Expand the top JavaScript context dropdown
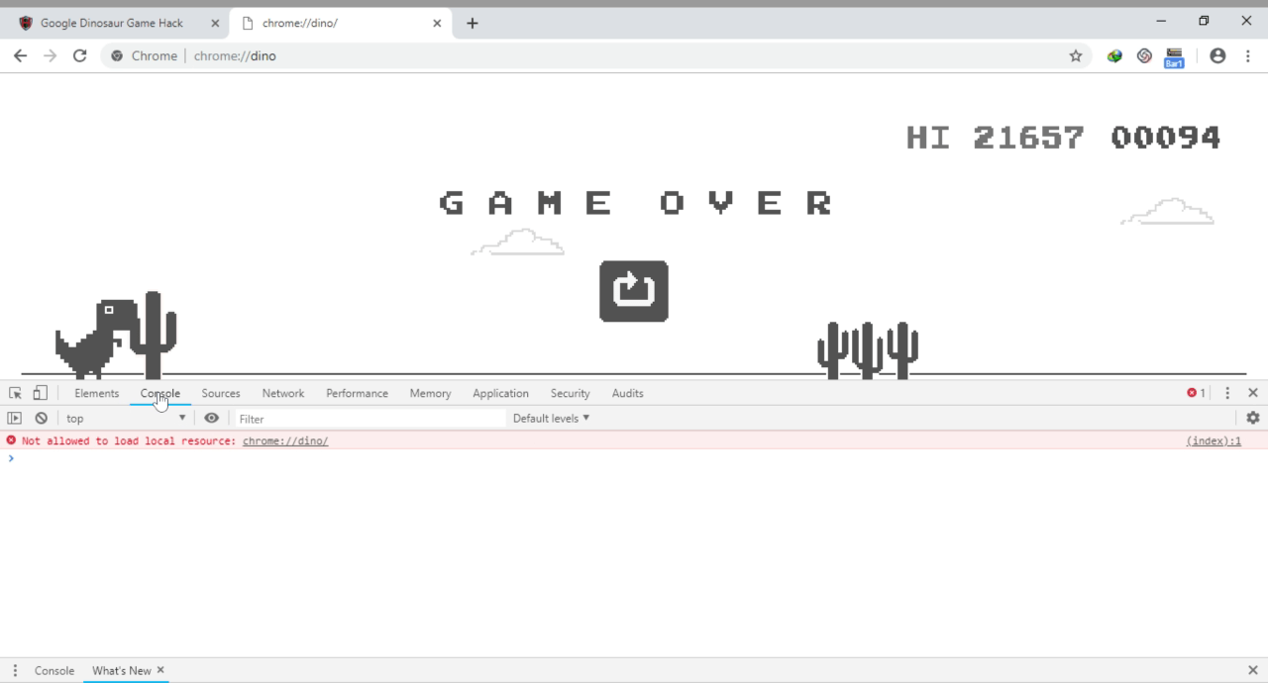Viewport: 1268px width, 683px height. (x=126, y=418)
